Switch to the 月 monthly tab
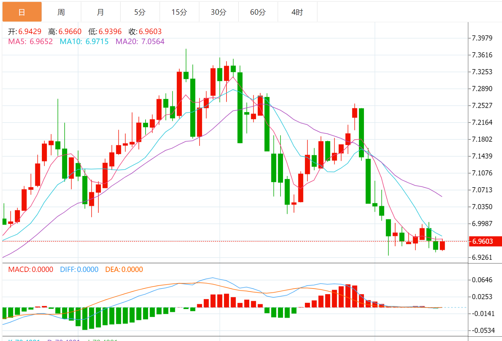This screenshot has height=341, width=502. 101,12
